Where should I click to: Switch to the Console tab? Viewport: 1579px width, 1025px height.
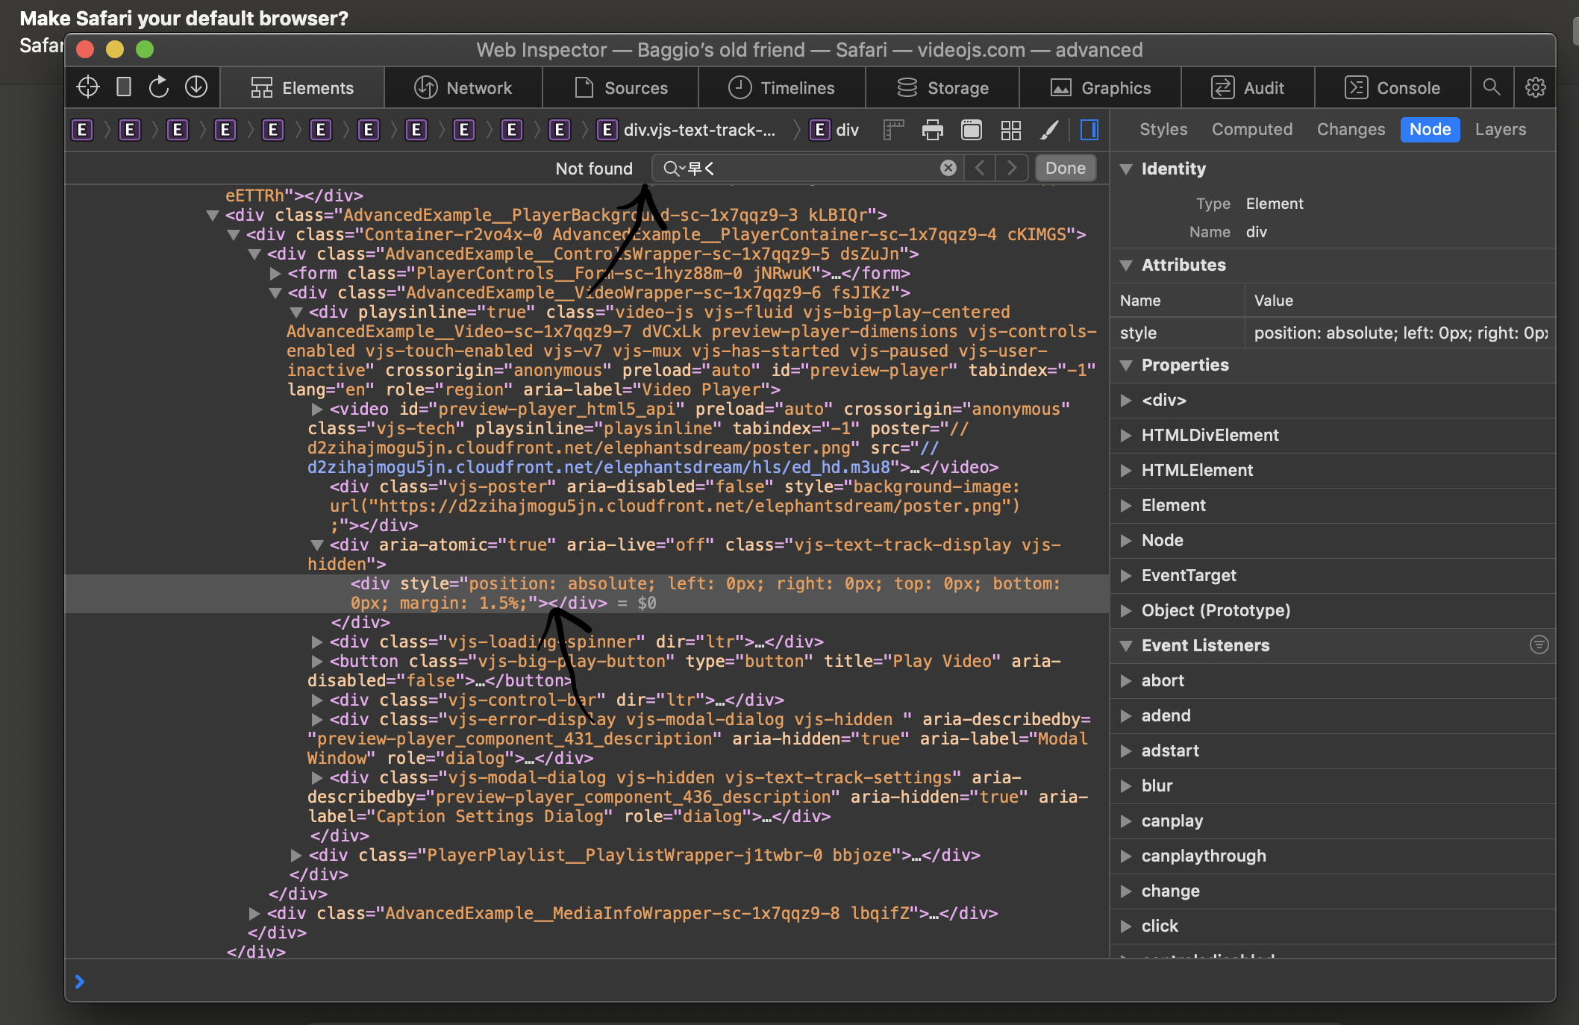tap(1392, 87)
